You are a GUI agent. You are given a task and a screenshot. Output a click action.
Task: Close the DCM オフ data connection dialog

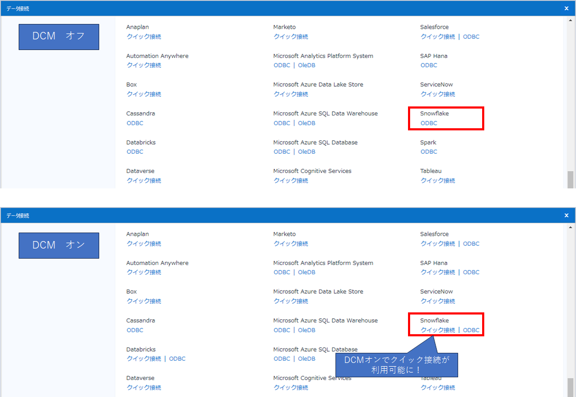coord(566,9)
